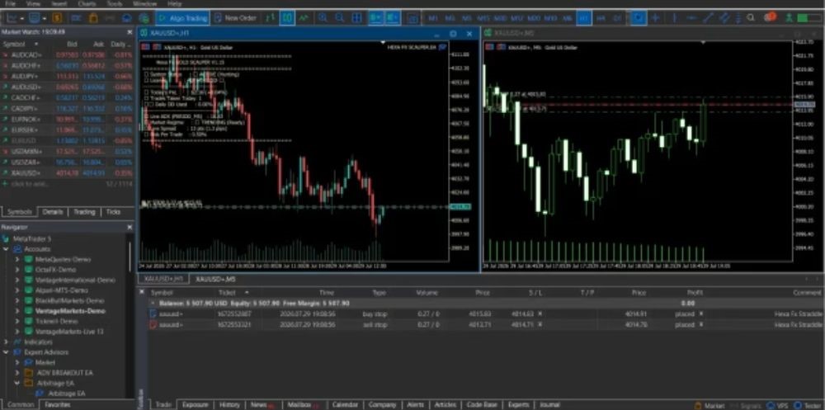Open the Charts menu

pos(87,3)
